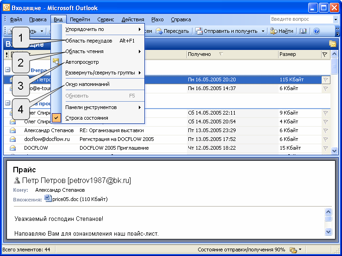Click recipient Александр Степанов in Кому
This screenshot has height=256, width=342.
click(x=60, y=190)
